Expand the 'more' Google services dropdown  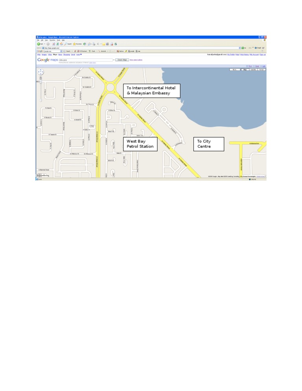click(x=79, y=55)
